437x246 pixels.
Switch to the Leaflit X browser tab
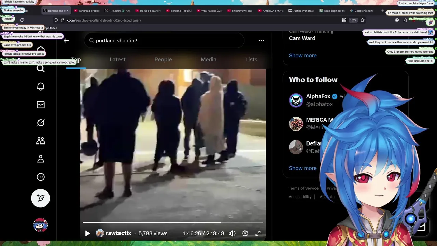tap(117, 11)
